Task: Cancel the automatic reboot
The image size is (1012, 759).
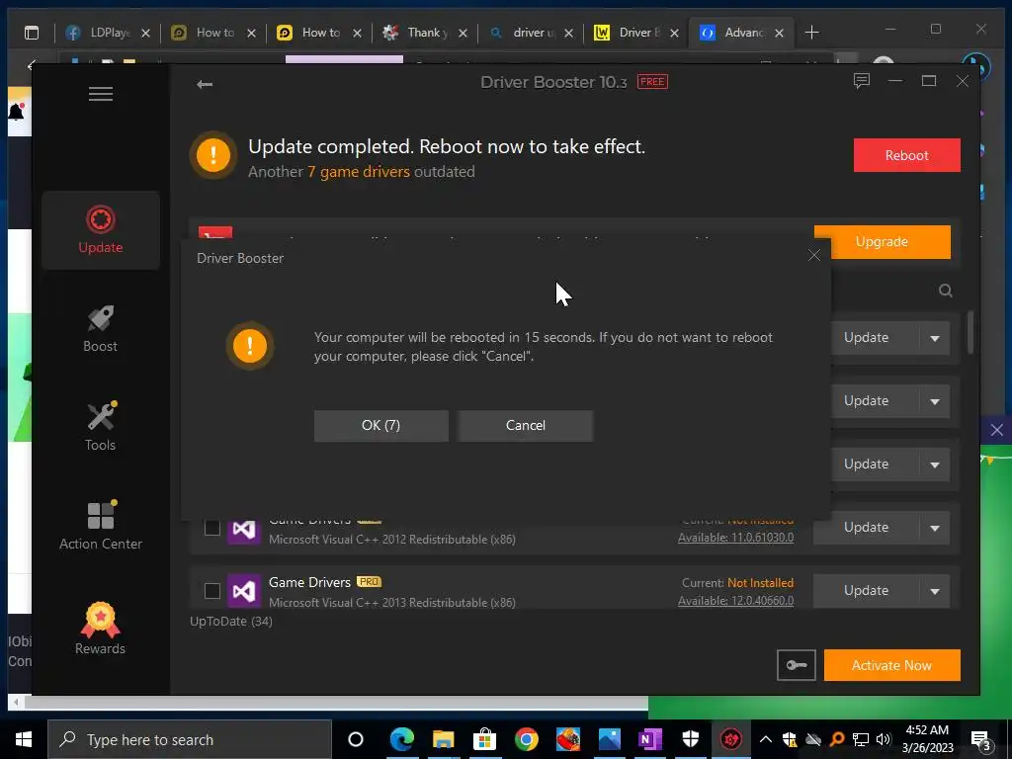Action: pyautogui.click(x=526, y=425)
